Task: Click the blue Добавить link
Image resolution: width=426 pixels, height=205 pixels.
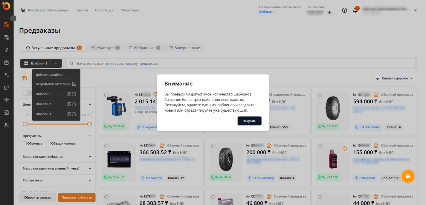Action: pyautogui.click(x=267, y=12)
